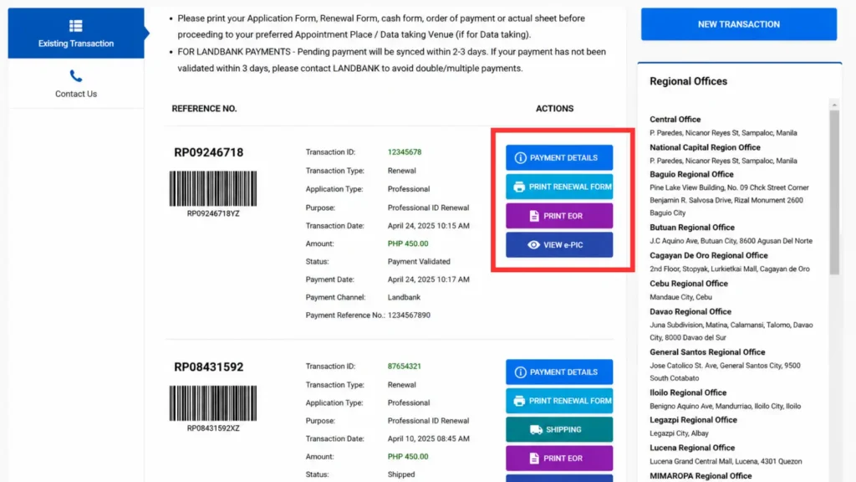The height and width of the screenshot is (482, 856).
Task: Click the printer icon for RP08431592
Action: pos(519,401)
